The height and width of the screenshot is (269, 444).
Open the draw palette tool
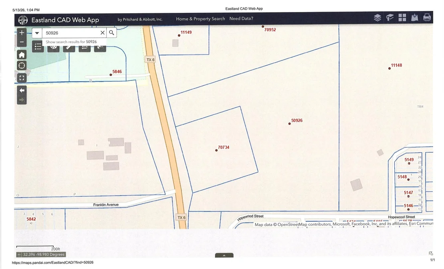click(53, 48)
